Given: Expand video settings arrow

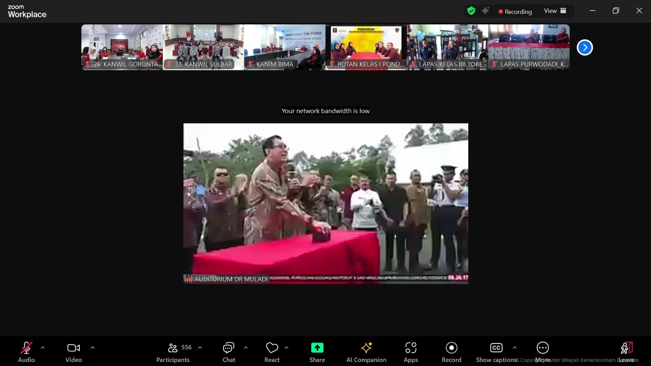Looking at the screenshot, I should click(92, 348).
